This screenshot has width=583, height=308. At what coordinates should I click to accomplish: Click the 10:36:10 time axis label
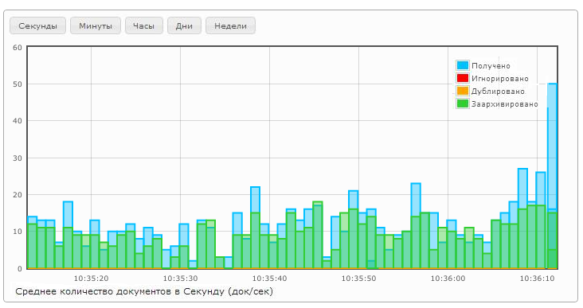537,279
